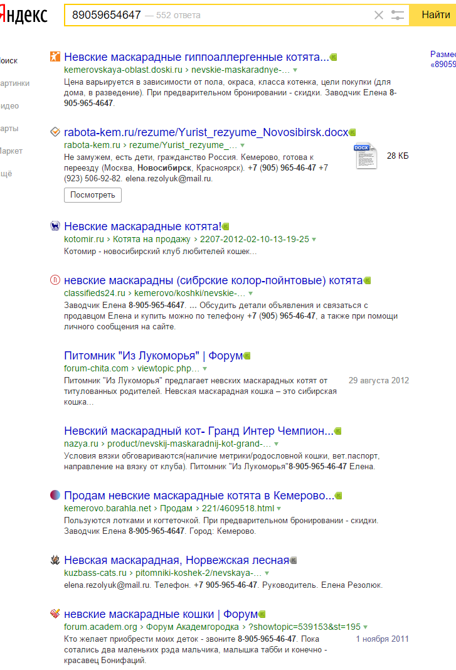
Task: Click green badge after маскарадные кошки Форум title
Action: [262, 614]
